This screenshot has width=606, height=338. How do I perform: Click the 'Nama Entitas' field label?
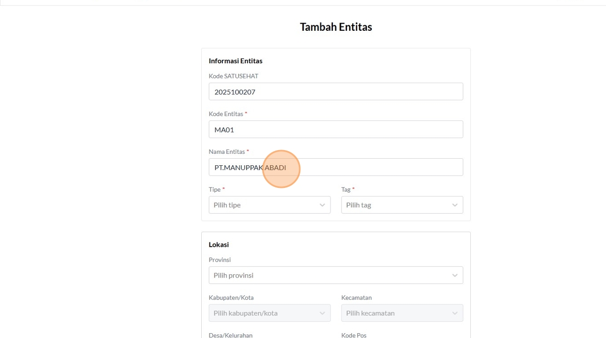click(227, 152)
